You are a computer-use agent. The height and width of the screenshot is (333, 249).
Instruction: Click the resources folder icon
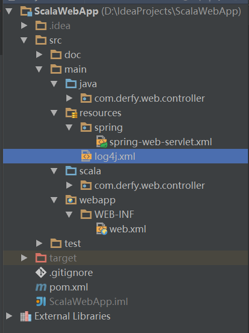(x=71, y=113)
